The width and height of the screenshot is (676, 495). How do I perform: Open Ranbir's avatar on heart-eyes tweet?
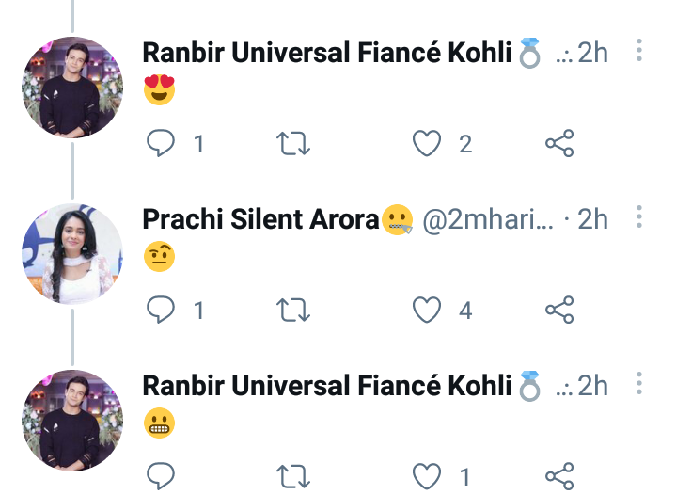pyautogui.click(x=72, y=88)
